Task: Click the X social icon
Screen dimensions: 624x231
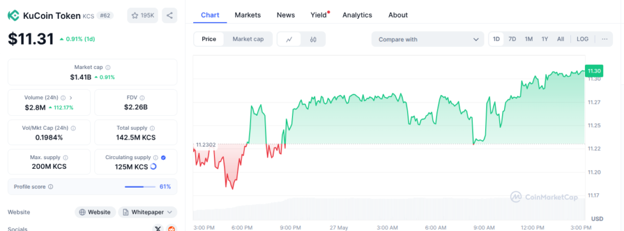Action: 158,229
